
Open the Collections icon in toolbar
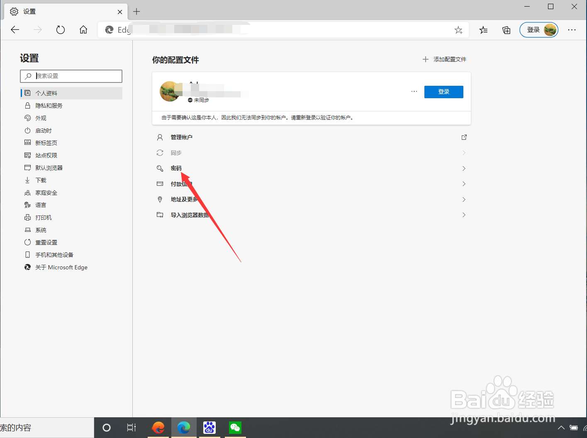coord(506,29)
